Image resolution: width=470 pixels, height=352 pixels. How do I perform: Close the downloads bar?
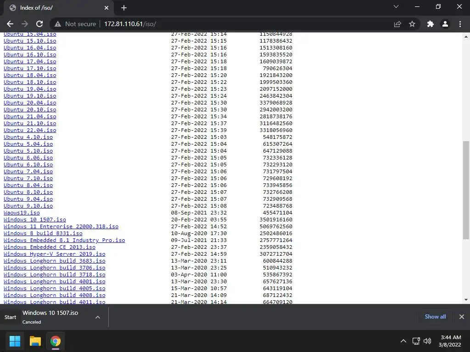tap(462, 317)
